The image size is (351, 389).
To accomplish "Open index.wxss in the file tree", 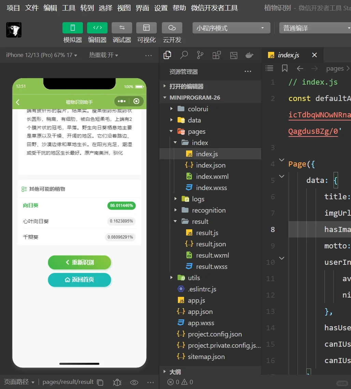I will tap(210, 188).
